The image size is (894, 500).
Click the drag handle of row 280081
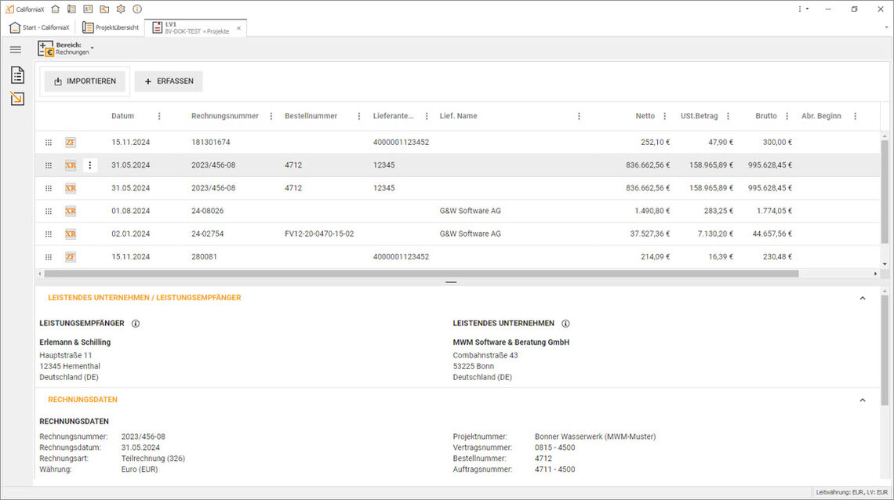point(49,257)
